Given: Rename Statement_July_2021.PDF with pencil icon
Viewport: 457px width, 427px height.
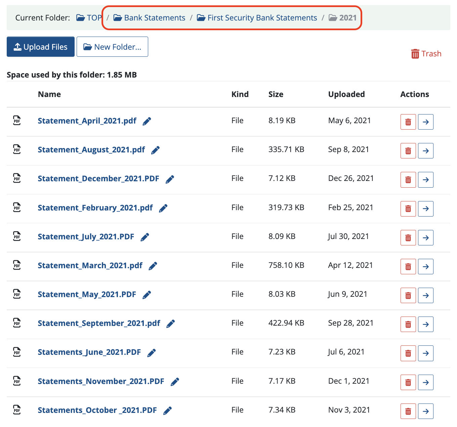Looking at the screenshot, I should pos(144,237).
